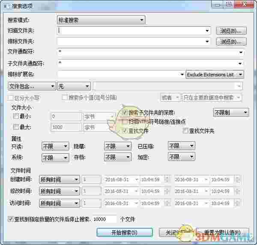This screenshot has width=257, height=245.
Task: Enable the 最大 file size checkbox
Action: 16,127
